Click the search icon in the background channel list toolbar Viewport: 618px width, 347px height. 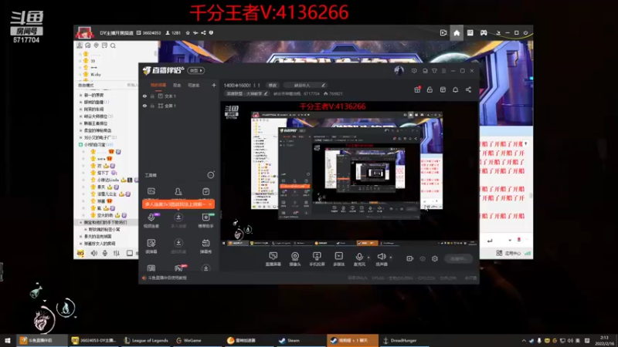113,45
